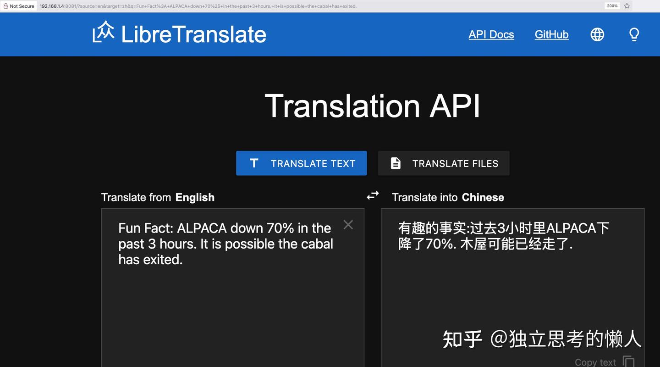Open the English source language selector
The image size is (660, 367).
(x=195, y=197)
